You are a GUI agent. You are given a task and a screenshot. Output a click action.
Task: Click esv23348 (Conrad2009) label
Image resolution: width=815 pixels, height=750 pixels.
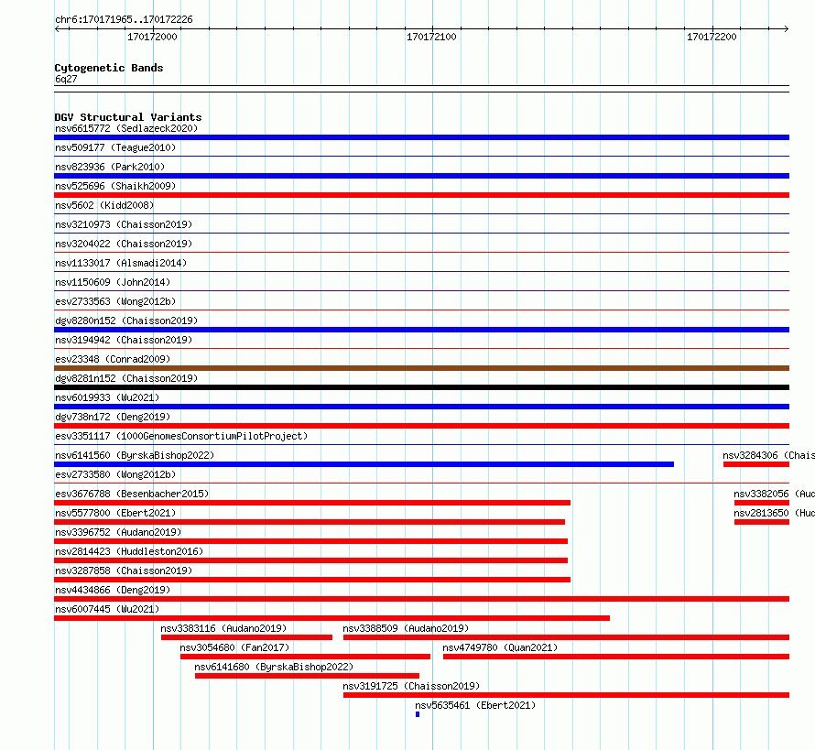coord(113,359)
